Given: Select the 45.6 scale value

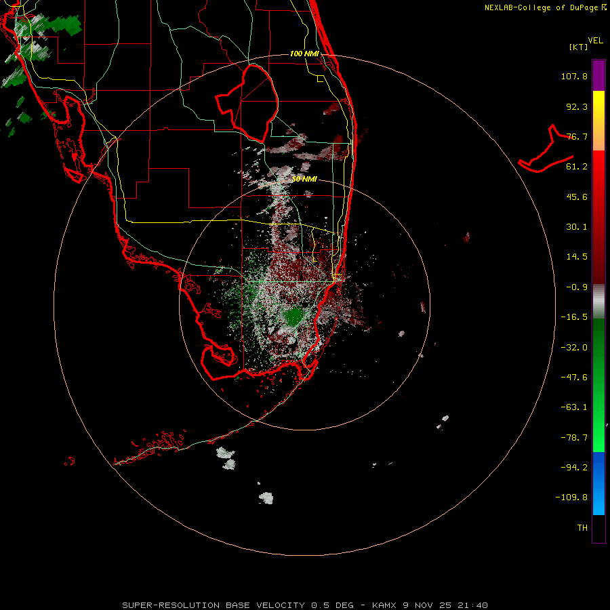Looking at the screenshot, I should click(577, 197).
